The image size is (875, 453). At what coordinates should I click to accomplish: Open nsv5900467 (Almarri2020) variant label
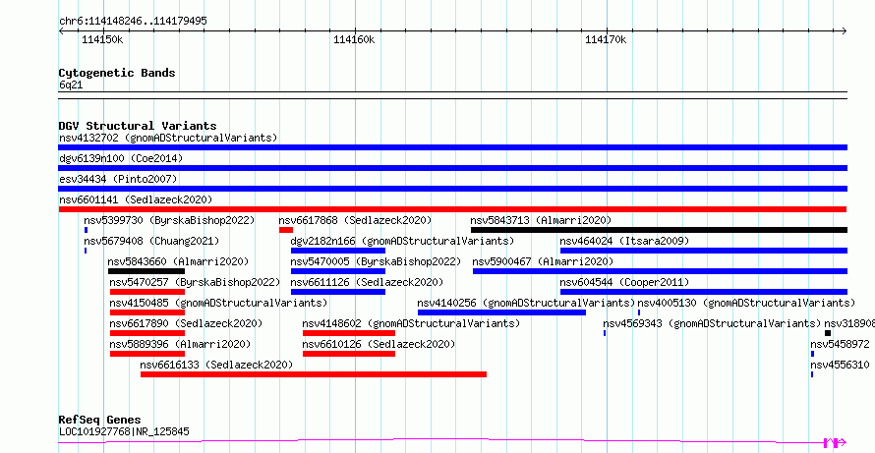pyautogui.click(x=543, y=261)
